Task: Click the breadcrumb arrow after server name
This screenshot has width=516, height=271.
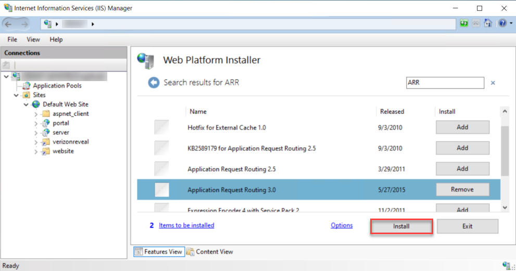Action: [x=93, y=24]
